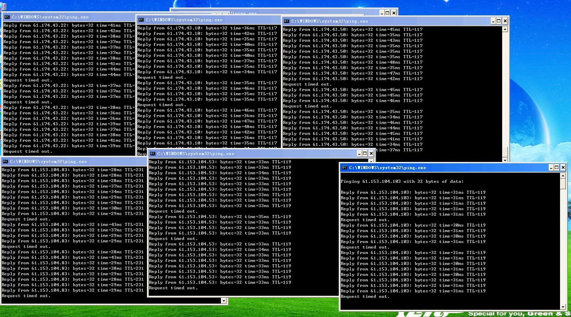Focus title bar of 61.174.43.10 ping window

[x=206, y=20]
